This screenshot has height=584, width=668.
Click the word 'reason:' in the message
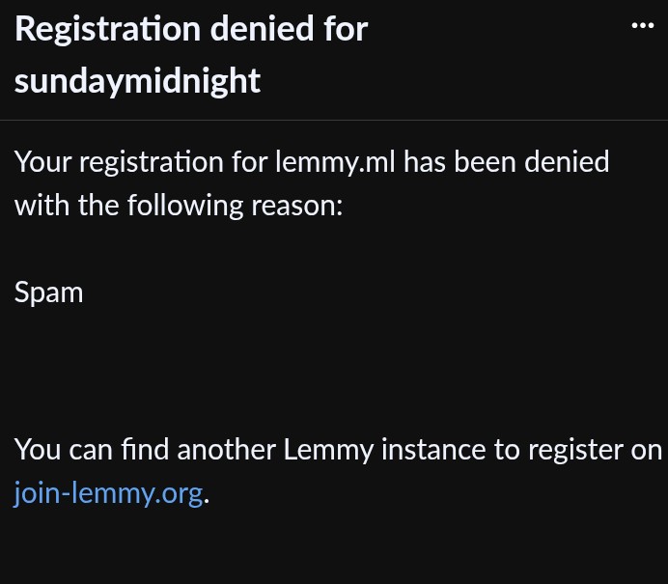click(297, 207)
